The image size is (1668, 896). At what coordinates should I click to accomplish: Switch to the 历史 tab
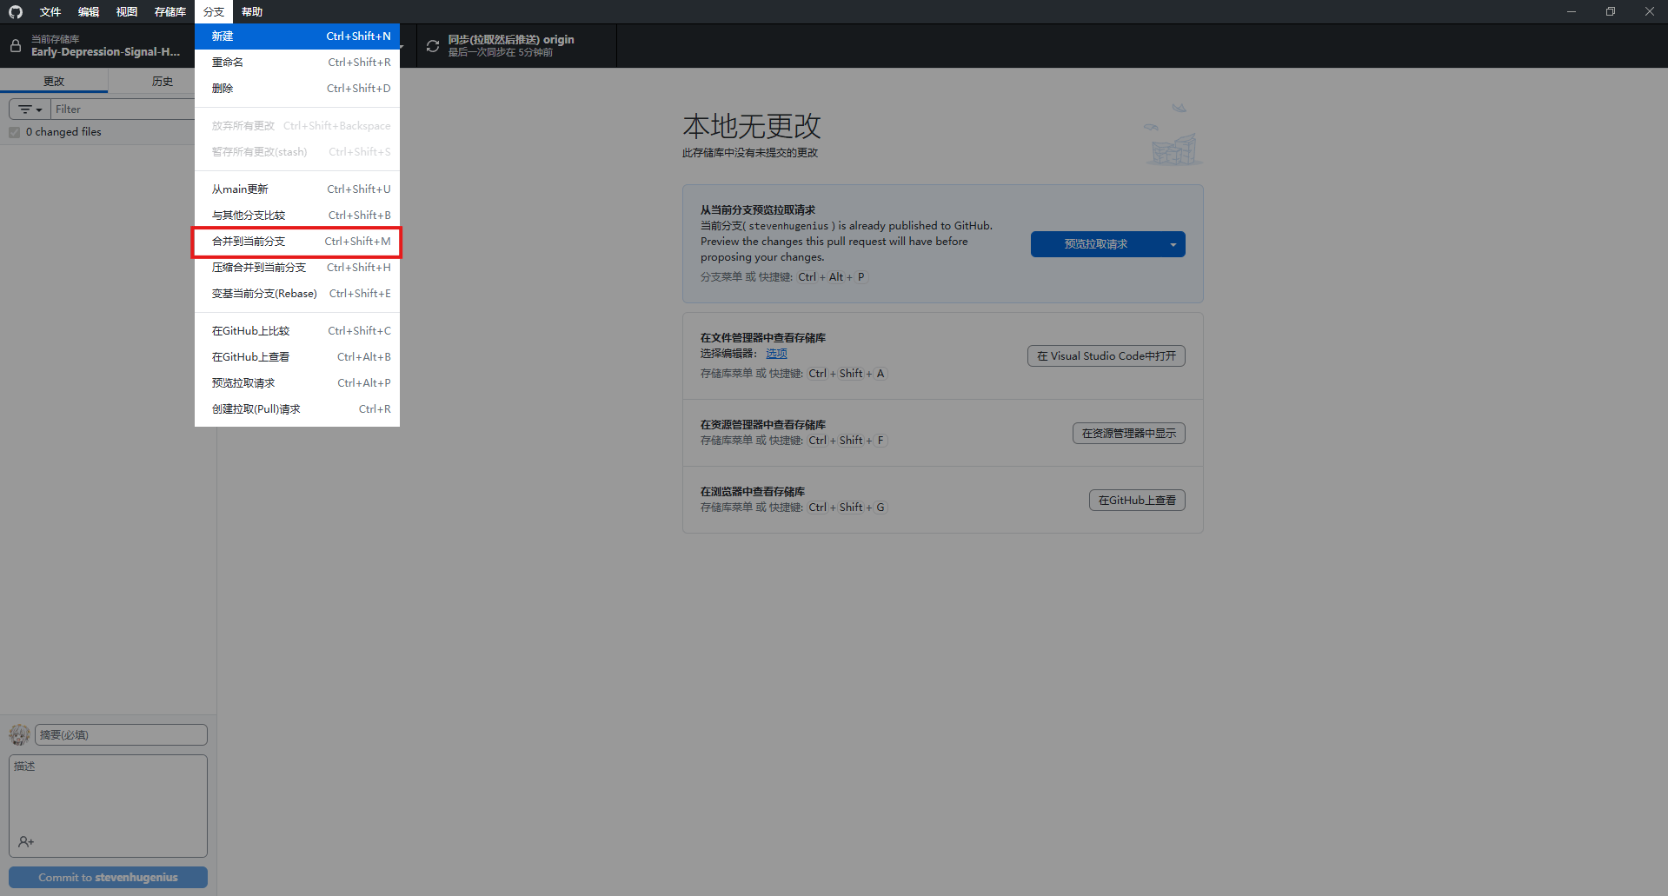click(x=162, y=82)
